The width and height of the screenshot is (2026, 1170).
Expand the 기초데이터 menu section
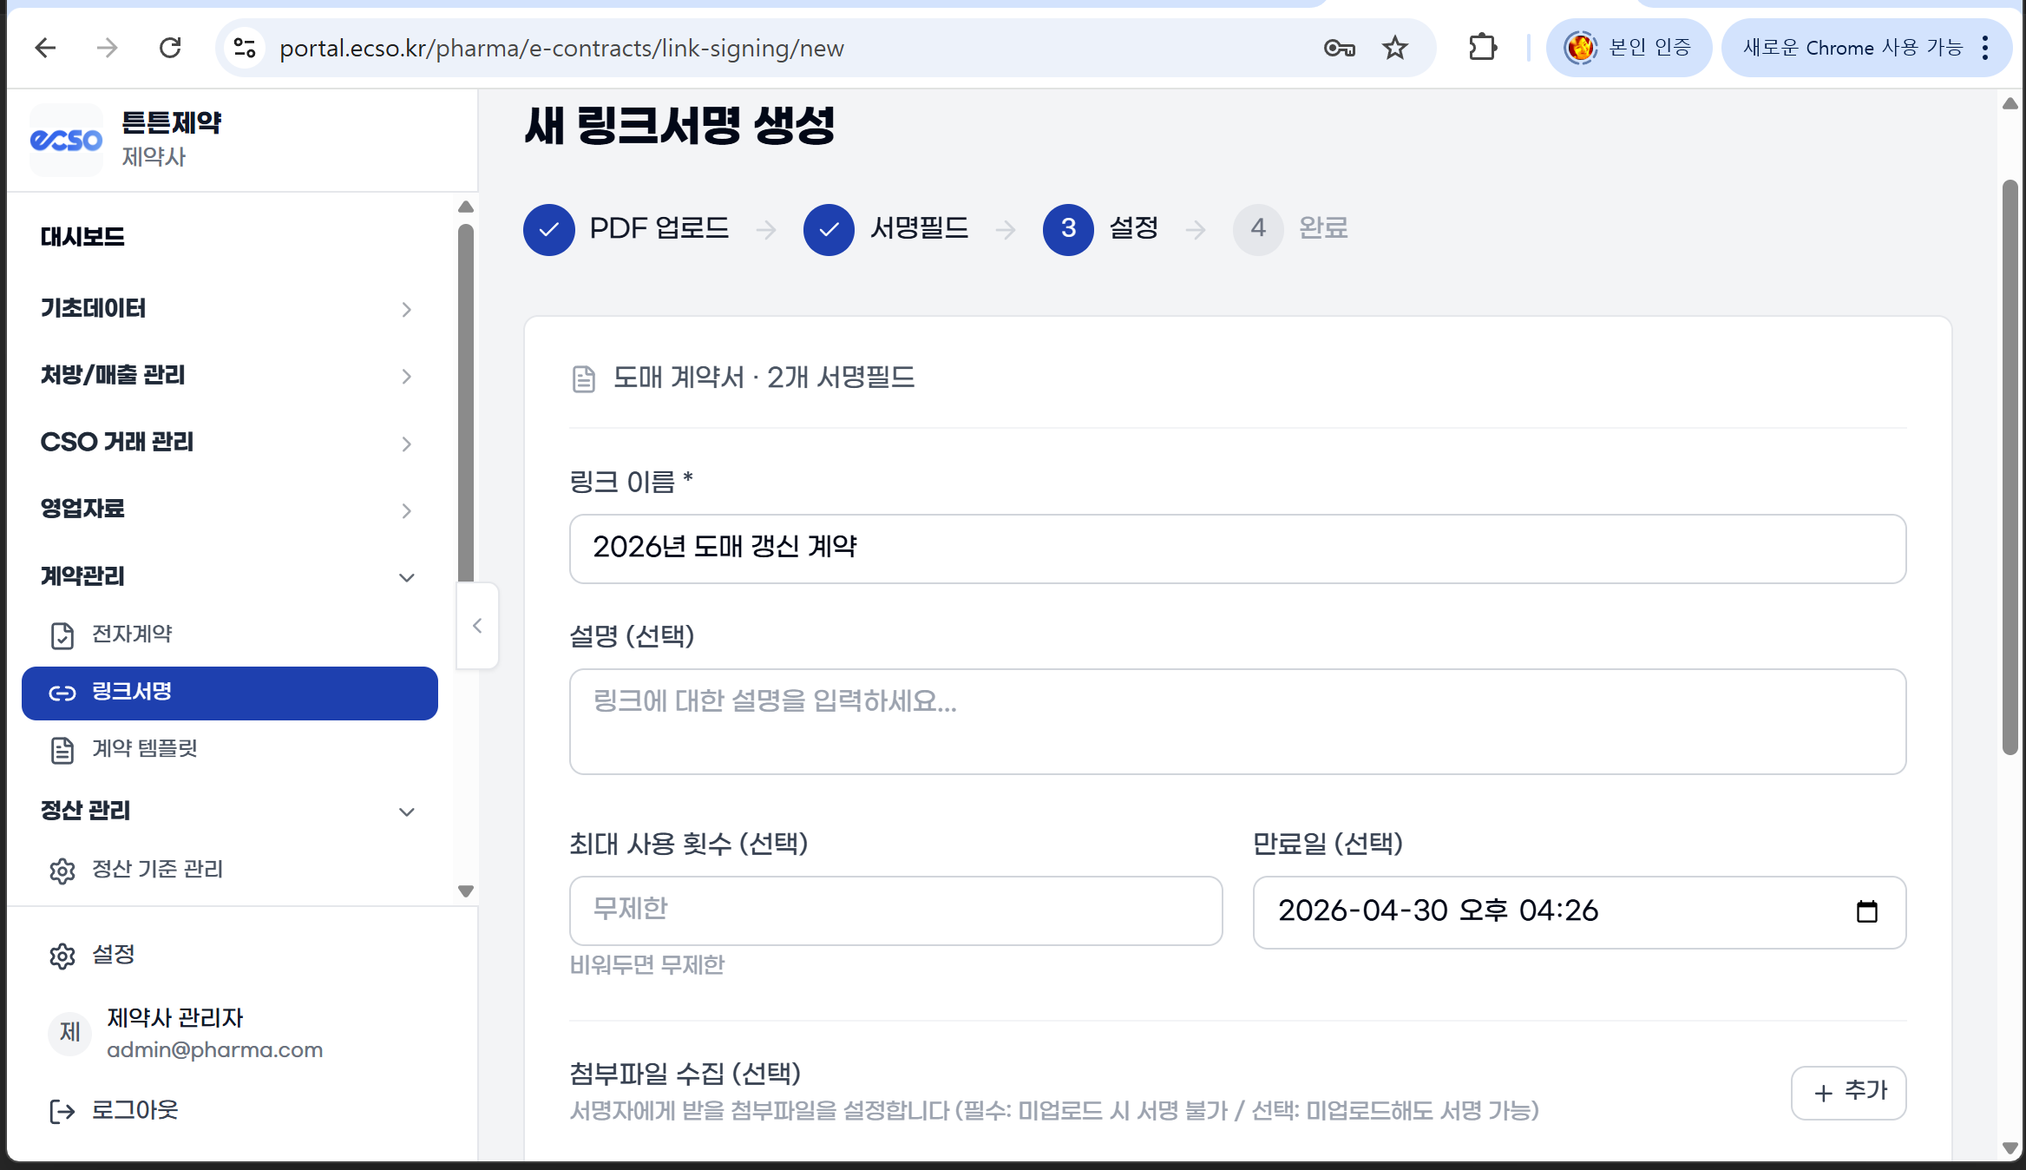pos(226,309)
